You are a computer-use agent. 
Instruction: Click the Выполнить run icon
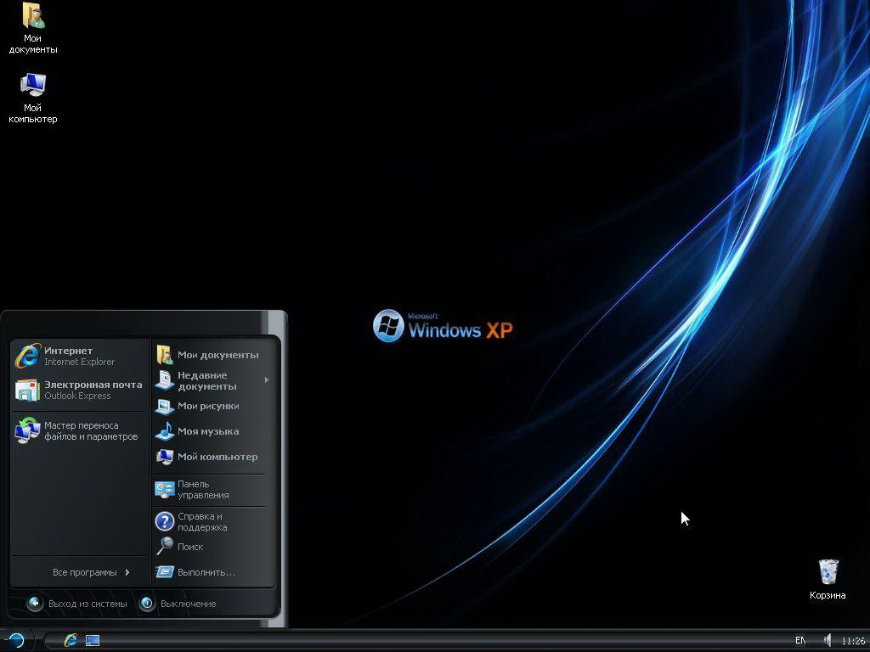point(164,571)
